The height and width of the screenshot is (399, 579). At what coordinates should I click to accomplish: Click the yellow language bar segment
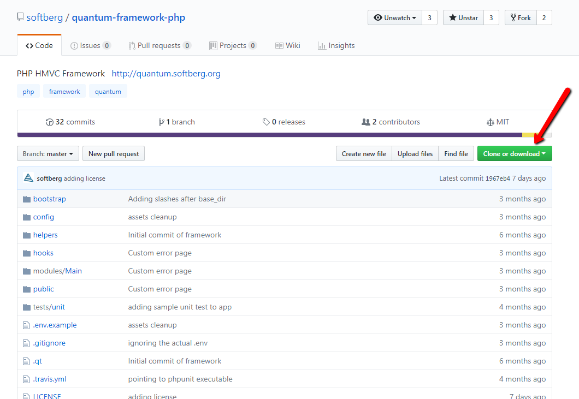point(528,135)
